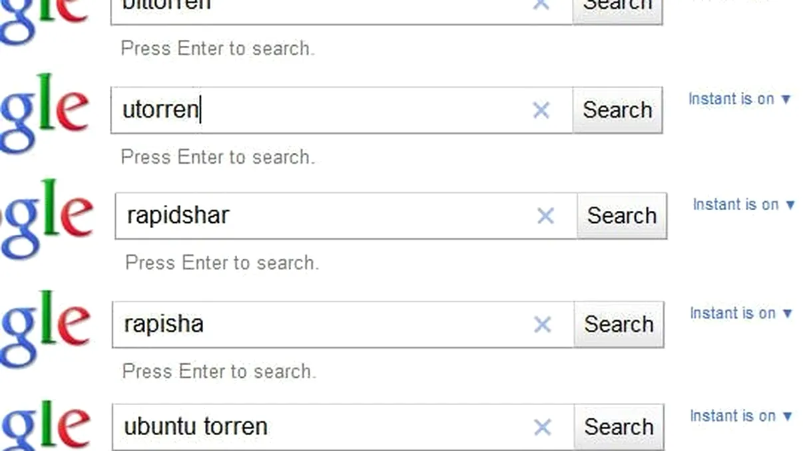Viewport: 803px width, 451px height.
Task: Clear the utorren search query
Action: click(x=541, y=110)
